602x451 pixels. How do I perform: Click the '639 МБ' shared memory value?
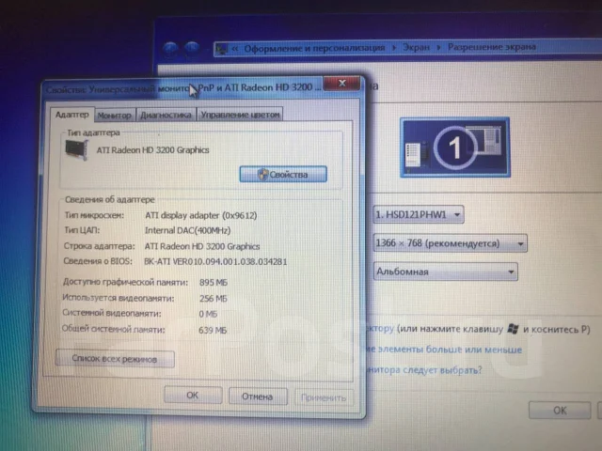click(213, 330)
